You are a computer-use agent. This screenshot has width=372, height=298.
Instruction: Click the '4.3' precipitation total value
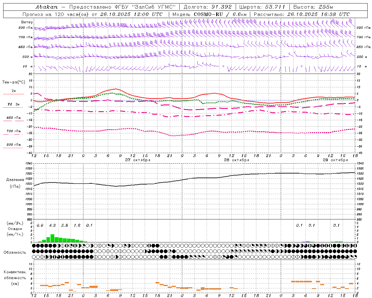coord(52,226)
